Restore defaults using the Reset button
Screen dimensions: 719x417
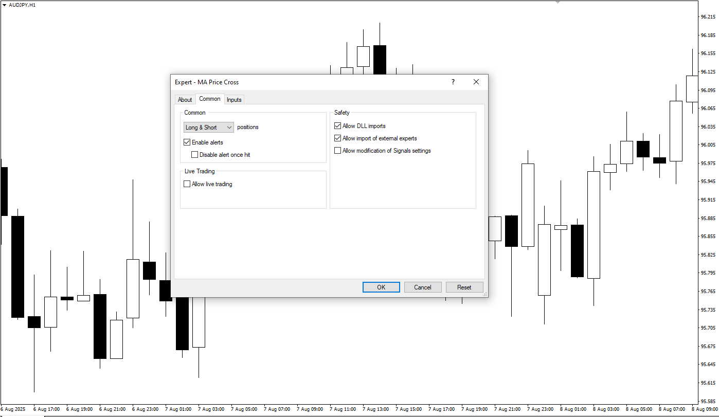[464, 287]
